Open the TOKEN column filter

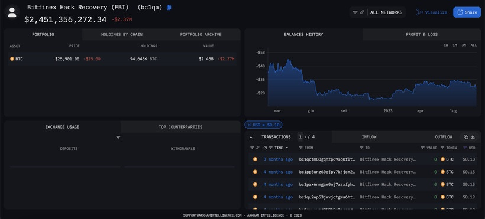[x=442, y=148]
